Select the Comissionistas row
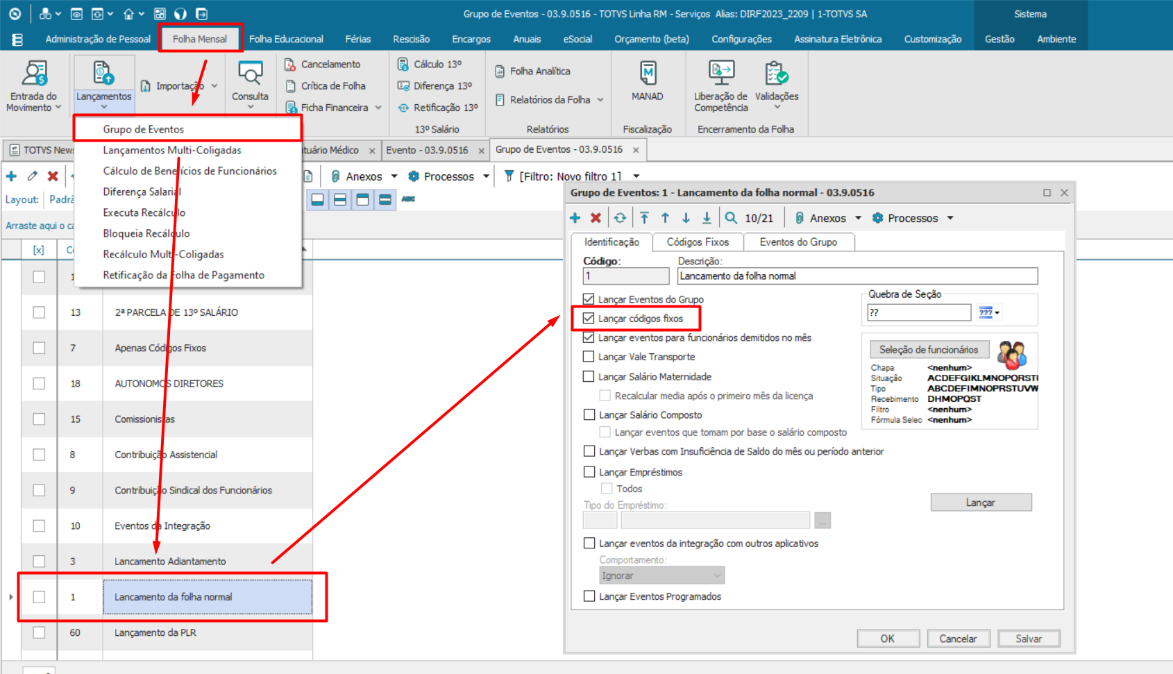 pyautogui.click(x=167, y=419)
